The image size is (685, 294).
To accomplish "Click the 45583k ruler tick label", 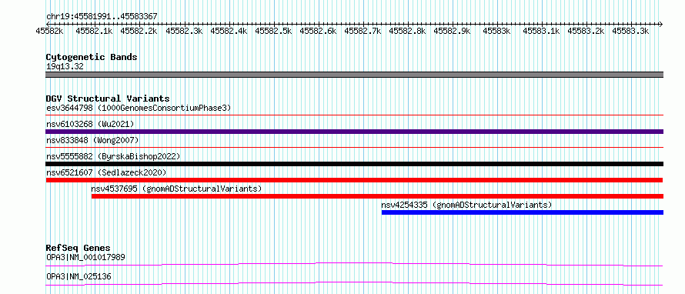I will click(496, 32).
